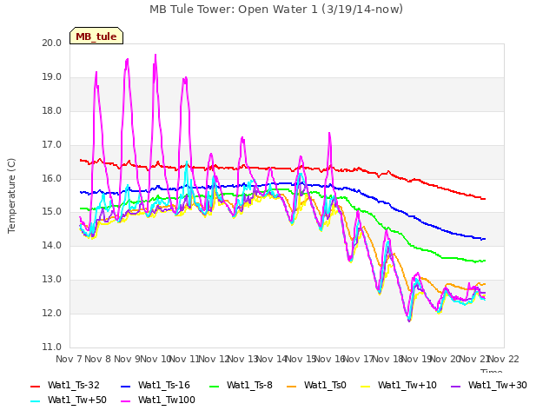Click the chart title text
The height and width of the screenshot is (417, 556).
click(276, 9)
